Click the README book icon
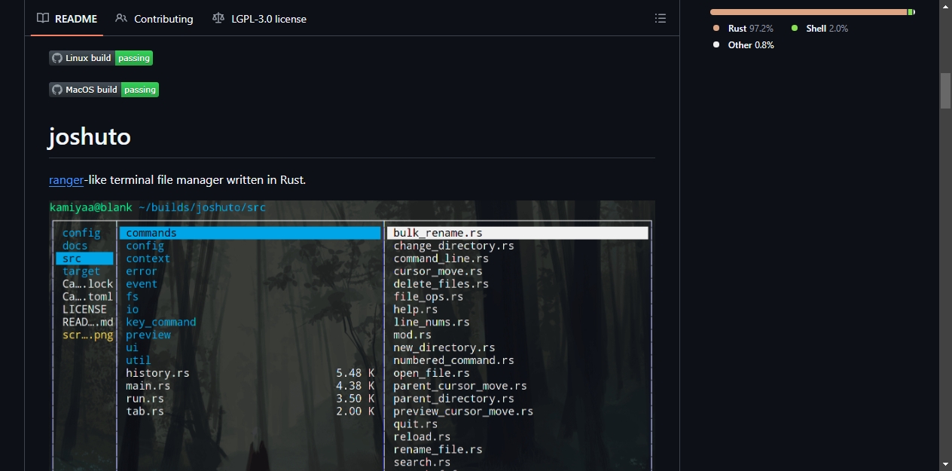Screen dimensions: 952x471 point(43,19)
